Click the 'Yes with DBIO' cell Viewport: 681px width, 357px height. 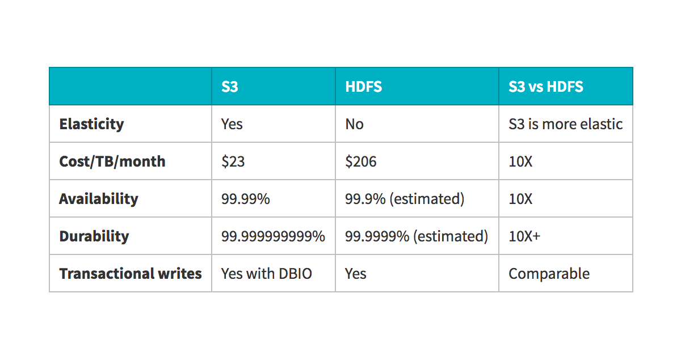click(267, 274)
